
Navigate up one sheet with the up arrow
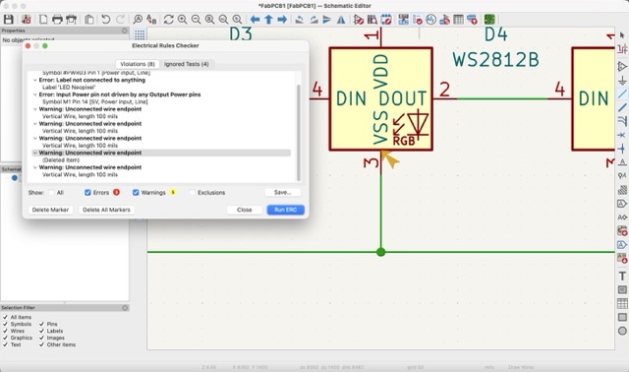click(268, 20)
